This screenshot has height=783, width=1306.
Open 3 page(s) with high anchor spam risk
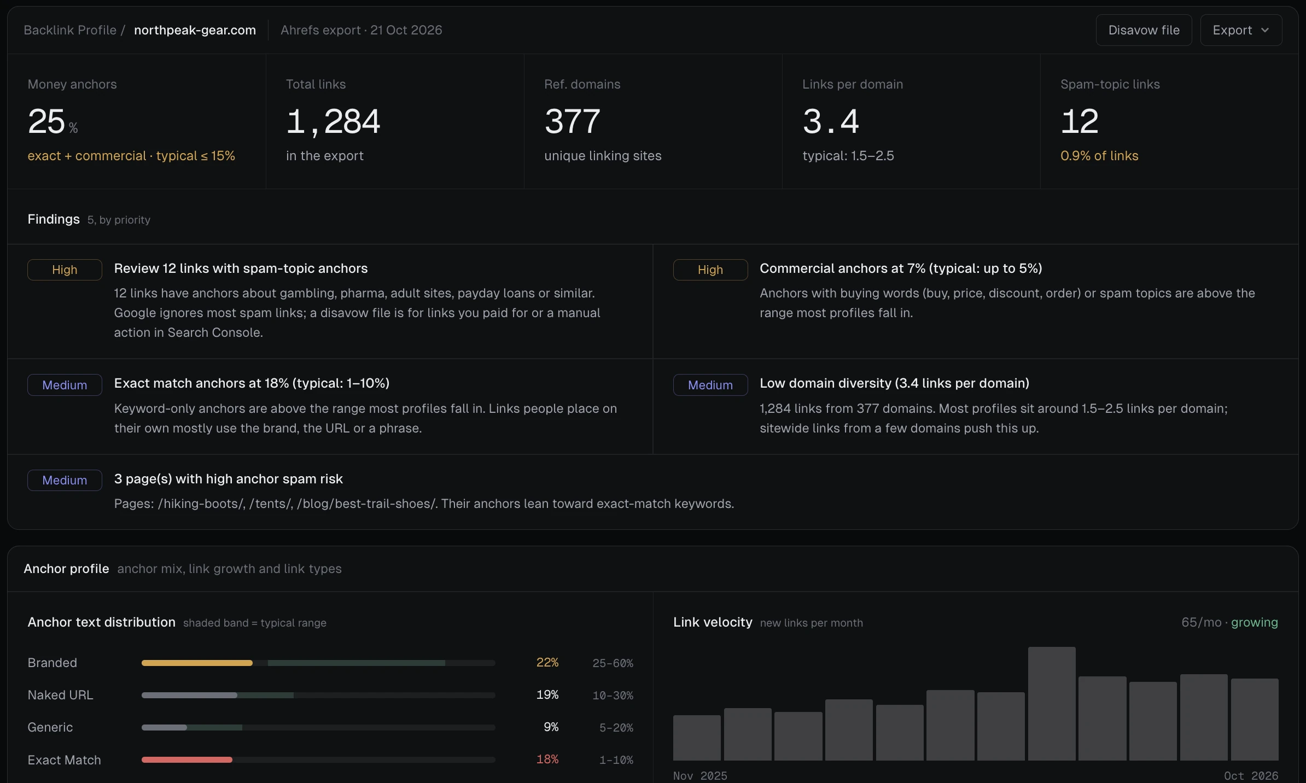pyautogui.click(x=228, y=479)
